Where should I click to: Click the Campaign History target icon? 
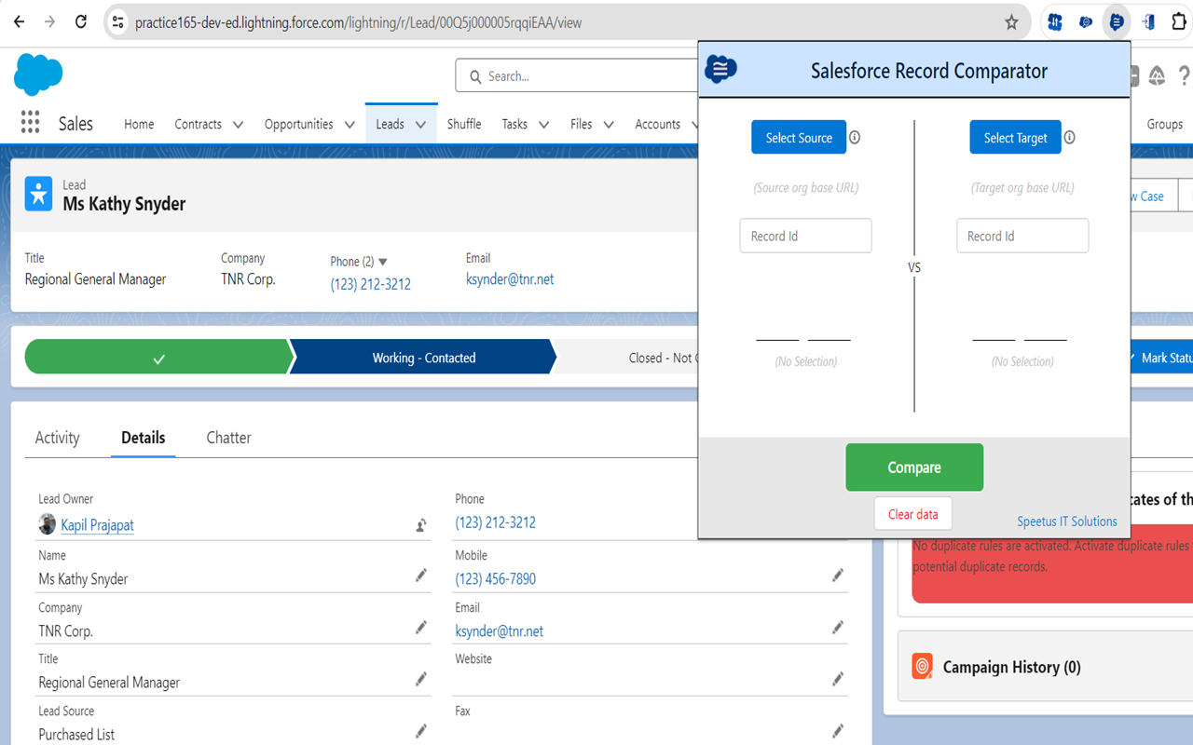[x=922, y=666]
